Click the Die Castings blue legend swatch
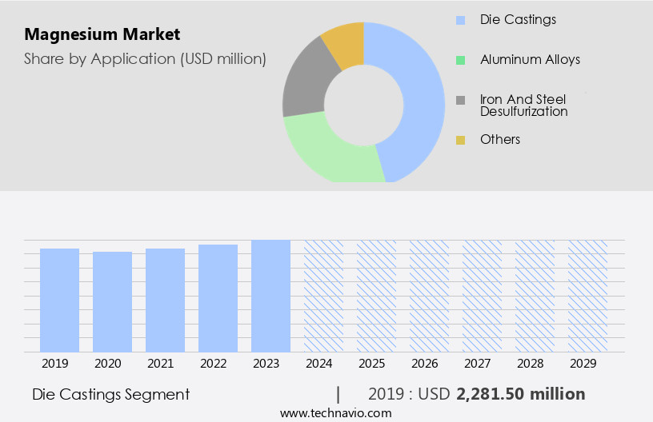The height and width of the screenshot is (422, 653). (460, 19)
